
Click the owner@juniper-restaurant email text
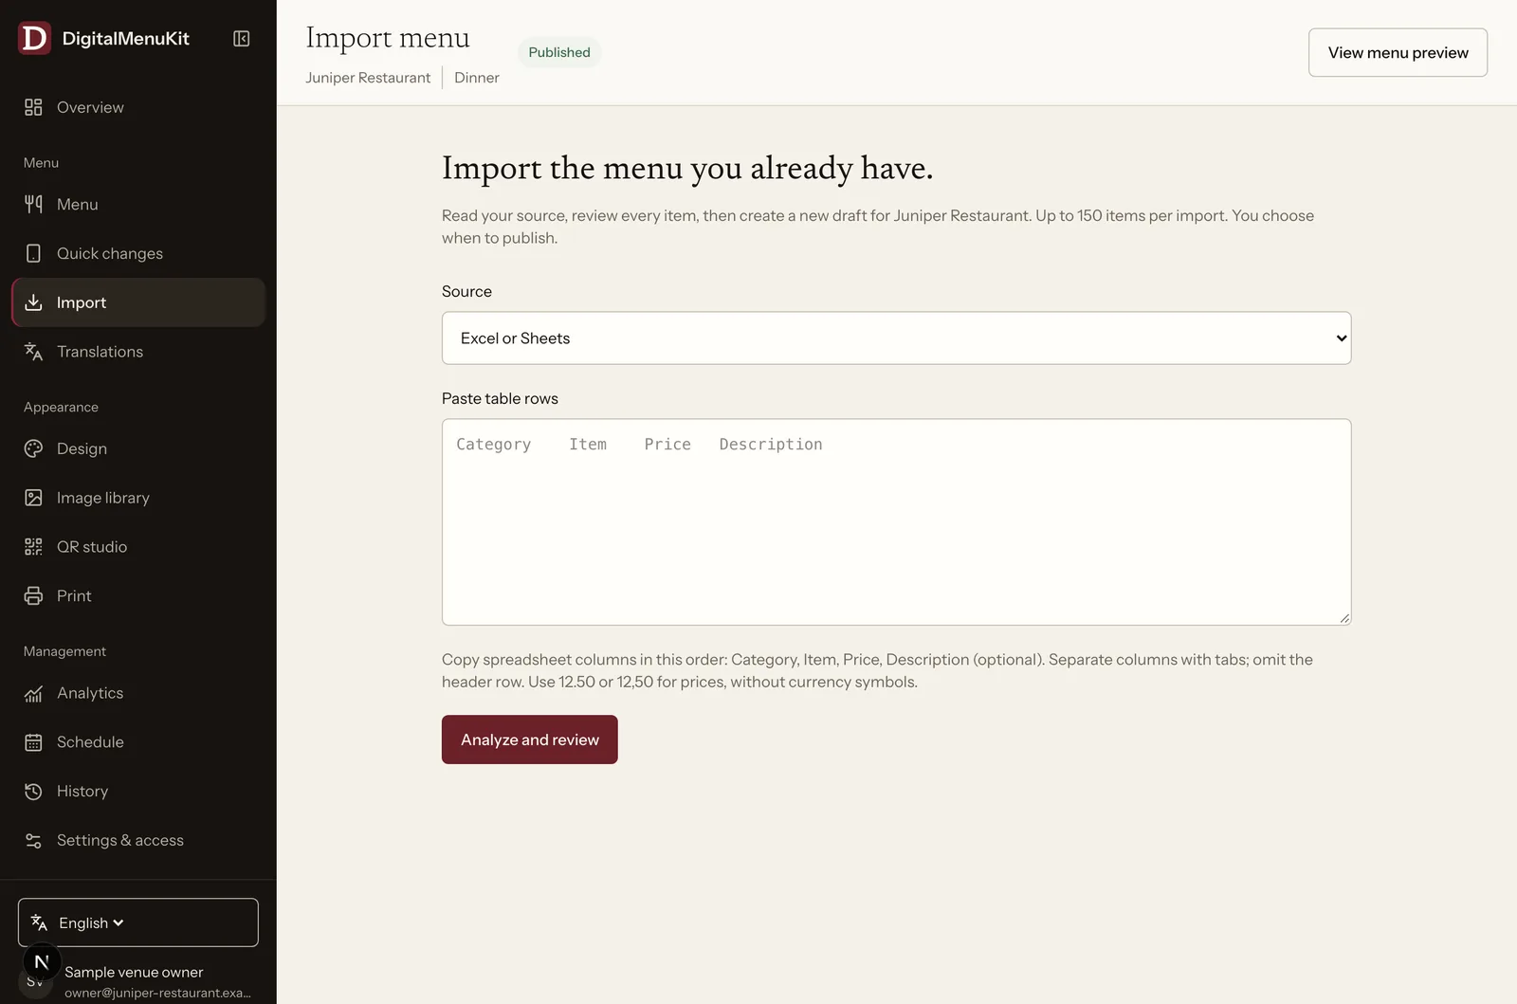[157, 993]
